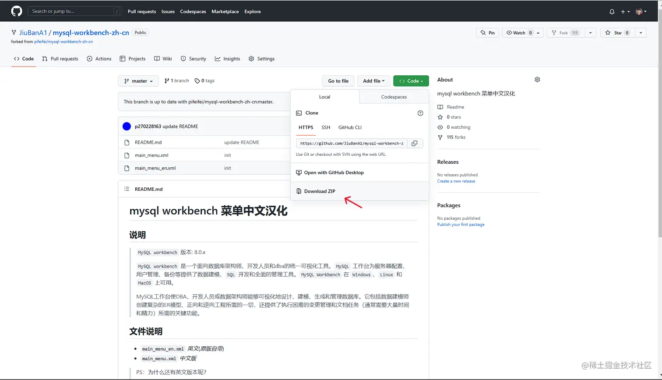This screenshot has height=380, width=662.
Task: Click p270228163 author avatar
Action: [127, 127]
